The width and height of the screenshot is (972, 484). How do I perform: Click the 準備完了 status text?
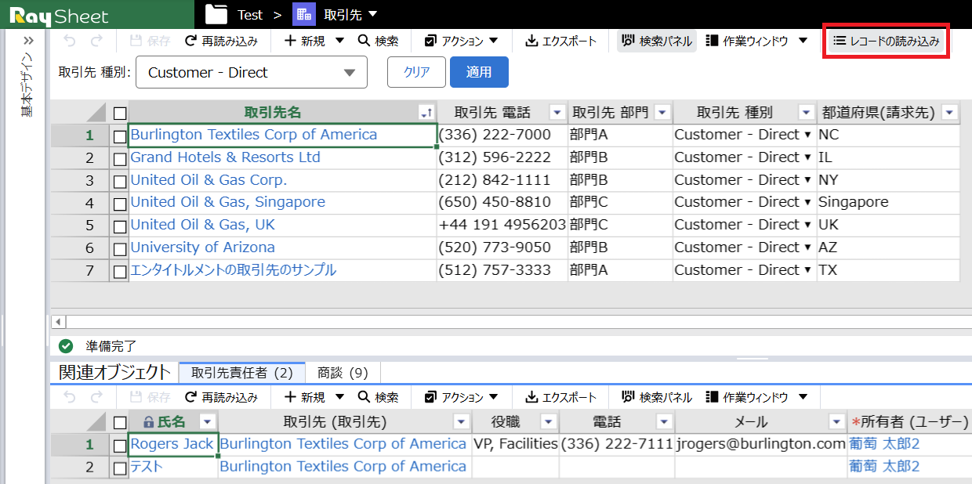pyautogui.click(x=111, y=345)
